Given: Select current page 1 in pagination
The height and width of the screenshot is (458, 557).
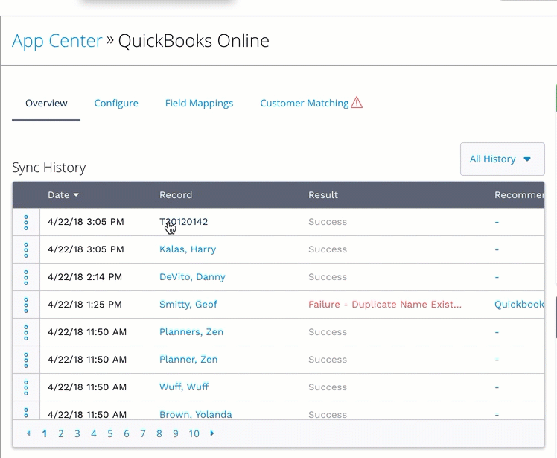Looking at the screenshot, I should pos(45,433).
